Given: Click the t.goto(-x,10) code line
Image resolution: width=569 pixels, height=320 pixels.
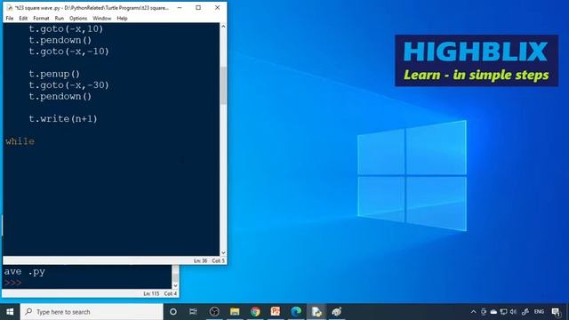Looking at the screenshot, I should [x=66, y=28].
